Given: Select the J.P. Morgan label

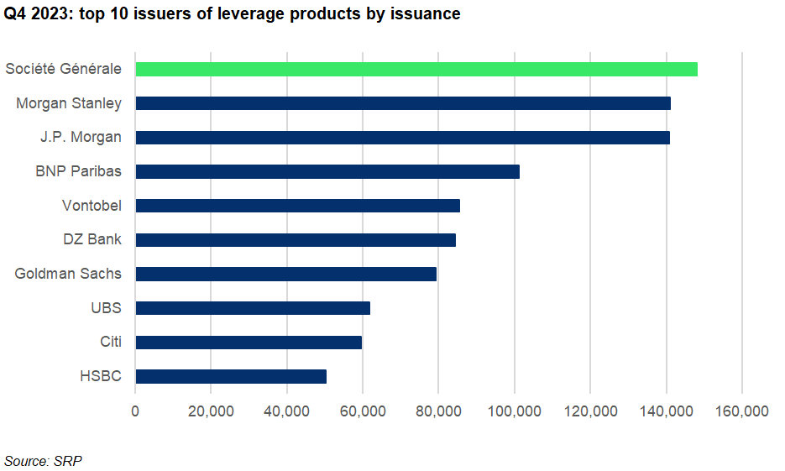Looking at the screenshot, I should click(x=81, y=137).
